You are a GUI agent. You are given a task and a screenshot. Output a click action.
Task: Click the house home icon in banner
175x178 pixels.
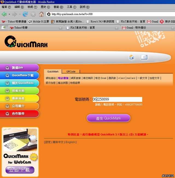132,57
